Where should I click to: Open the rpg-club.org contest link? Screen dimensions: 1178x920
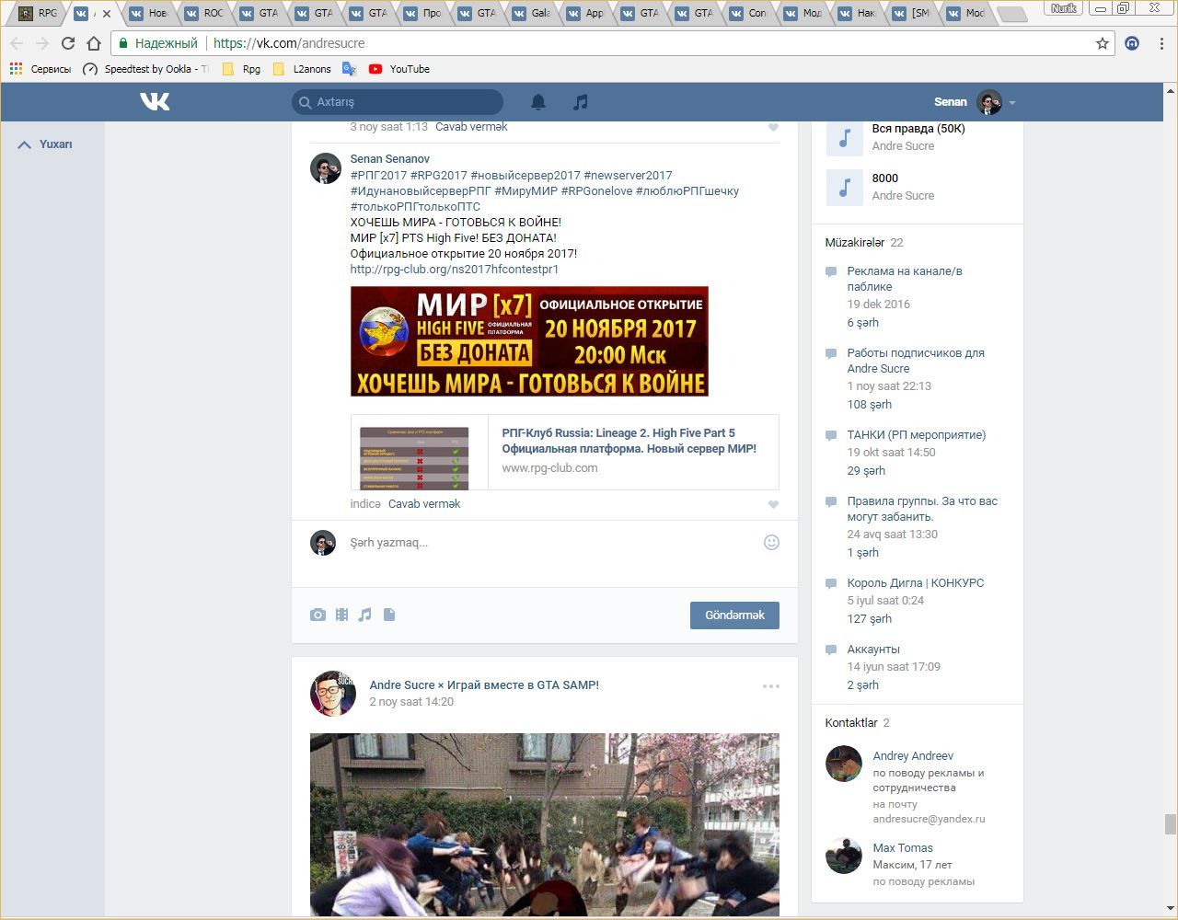pyautogui.click(x=455, y=270)
